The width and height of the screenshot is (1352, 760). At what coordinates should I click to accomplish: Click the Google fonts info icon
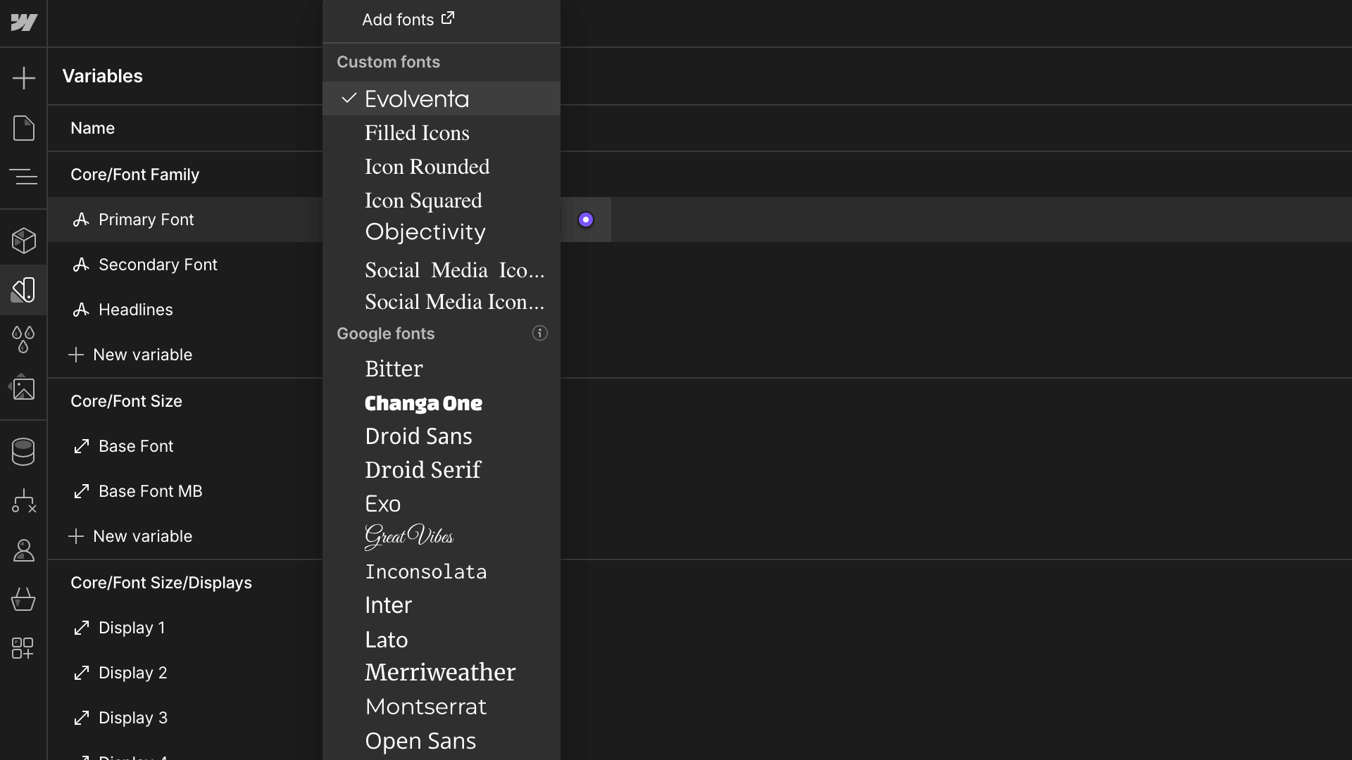pos(539,334)
